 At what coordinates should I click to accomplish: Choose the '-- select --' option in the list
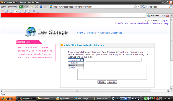click(x=76, y=63)
